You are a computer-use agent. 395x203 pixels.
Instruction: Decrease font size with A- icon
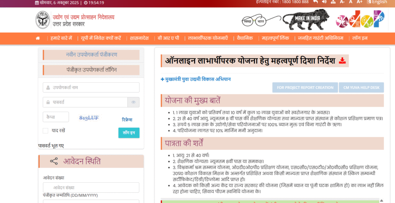tap(342, 2)
